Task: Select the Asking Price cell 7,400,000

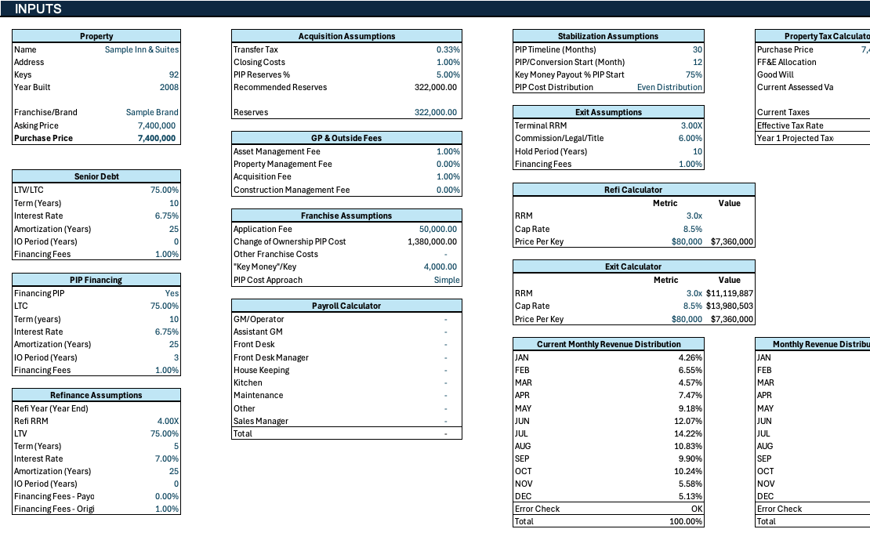Action: (x=157, y=125)
